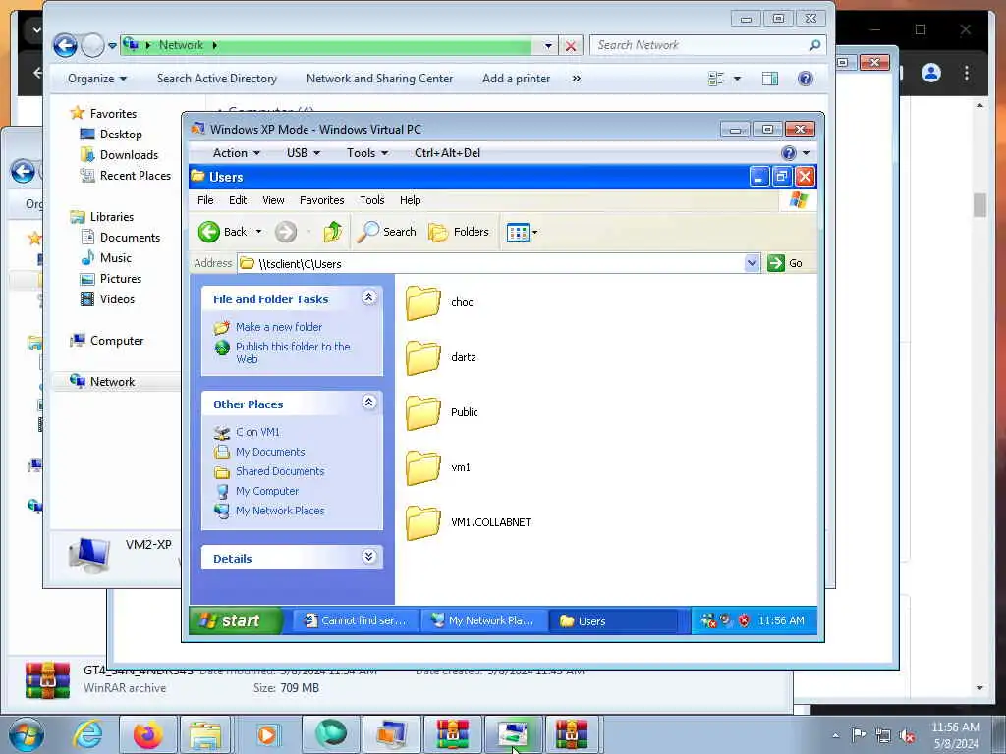Image resolution: width=1006 pixels, height=754 pixels.
Task: Open the XP Favorites menu
Action: 321,200
